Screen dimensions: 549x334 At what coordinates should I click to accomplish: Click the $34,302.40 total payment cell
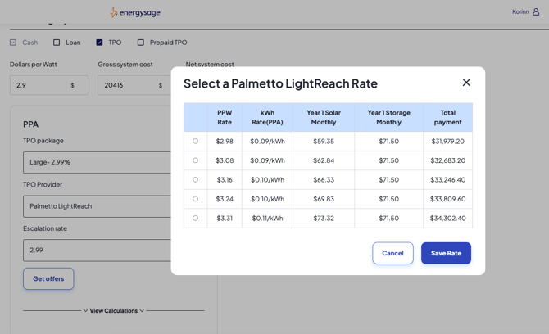[448, 219]
